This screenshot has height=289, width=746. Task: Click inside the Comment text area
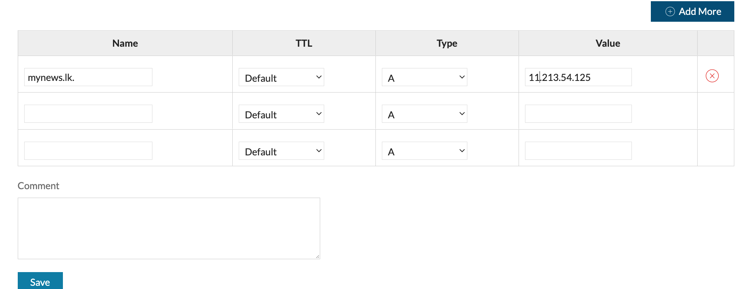pos(169,228)
